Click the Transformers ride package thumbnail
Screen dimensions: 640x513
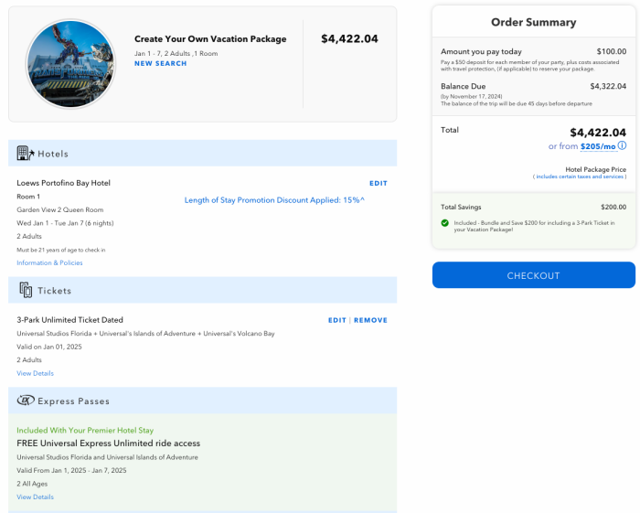(70, 64)
